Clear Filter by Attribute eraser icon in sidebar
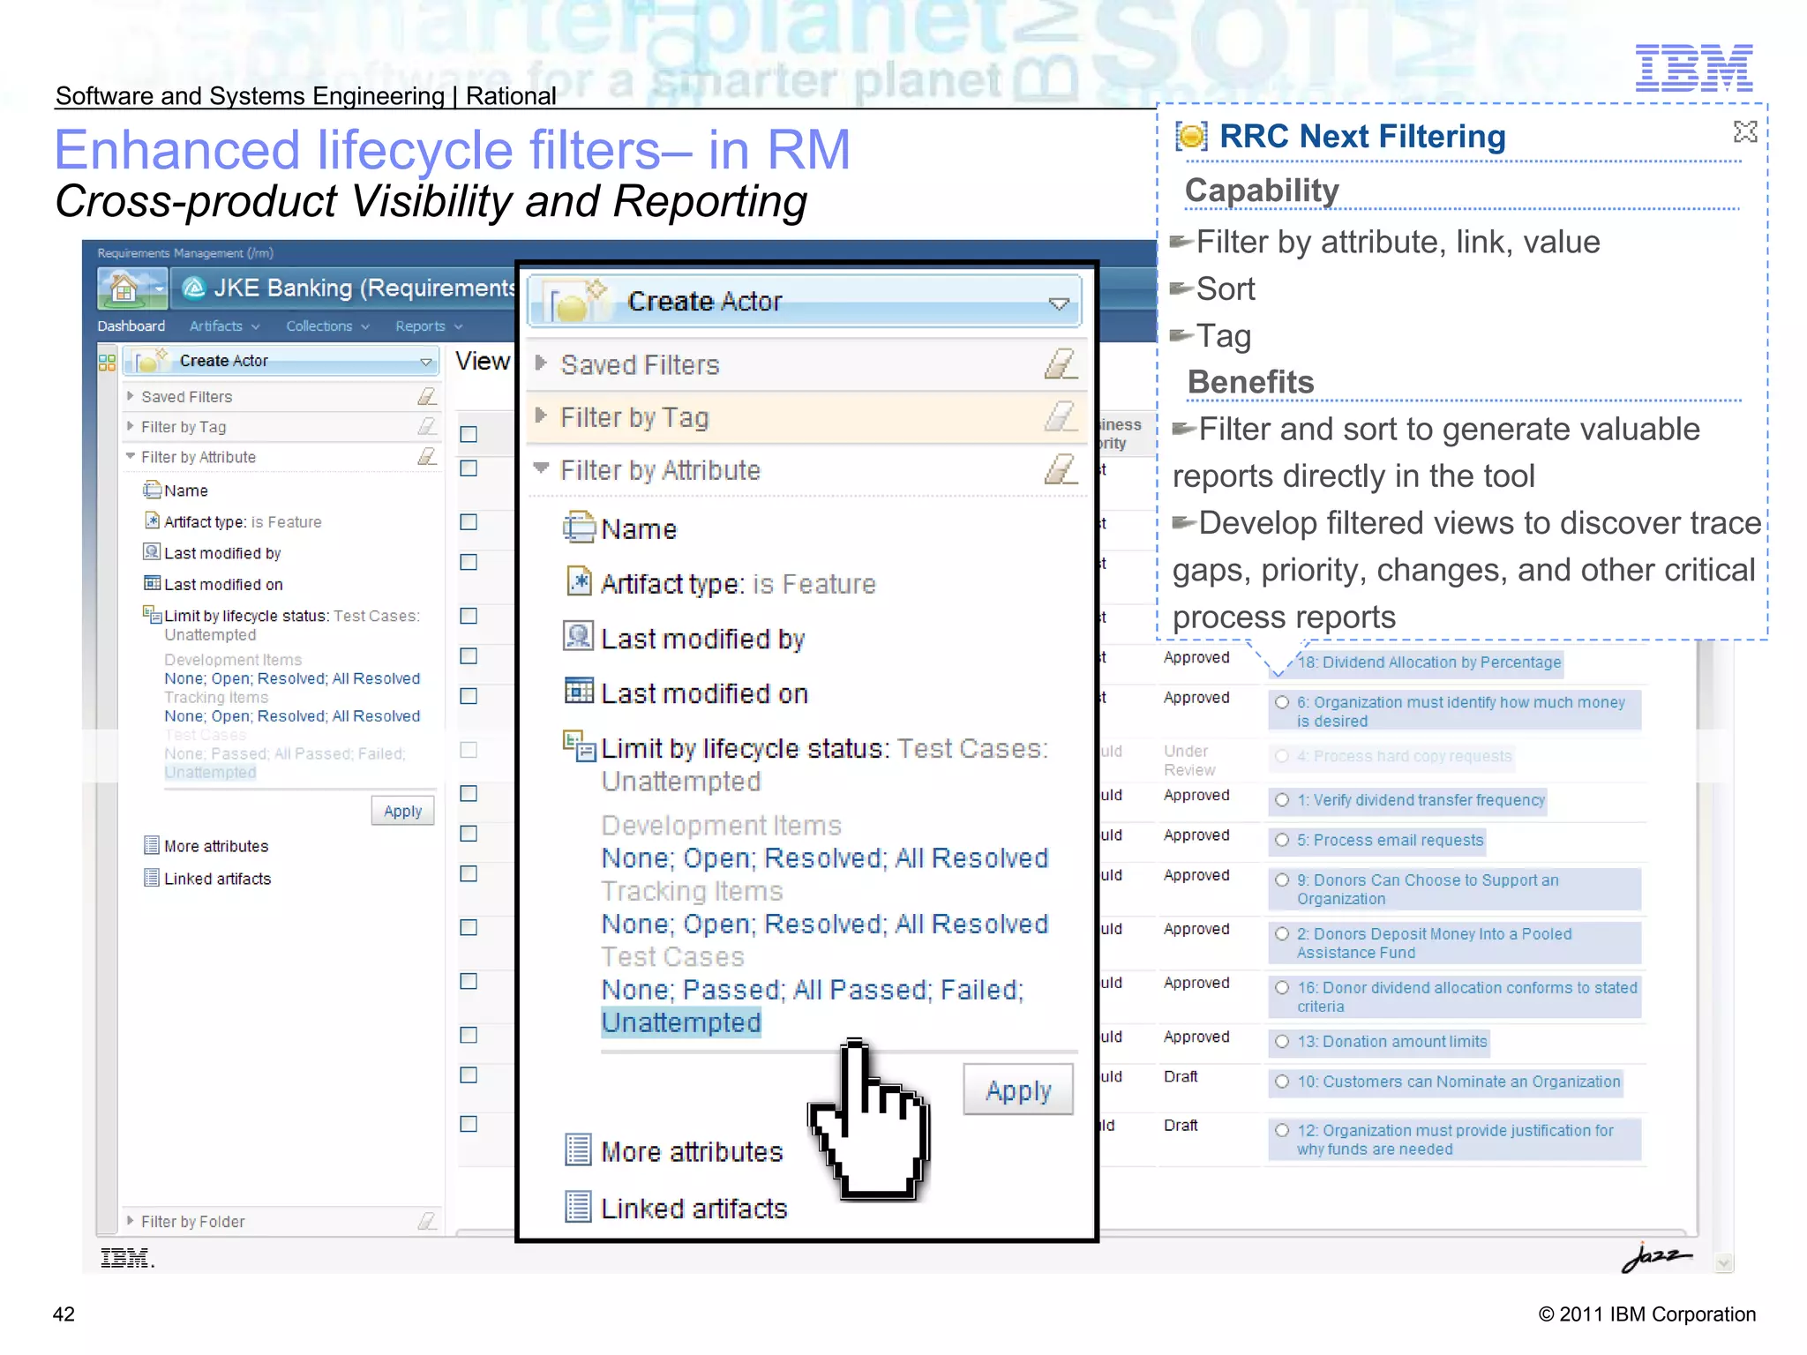This screenshot has height=1355, width=1807. point(427,457)
